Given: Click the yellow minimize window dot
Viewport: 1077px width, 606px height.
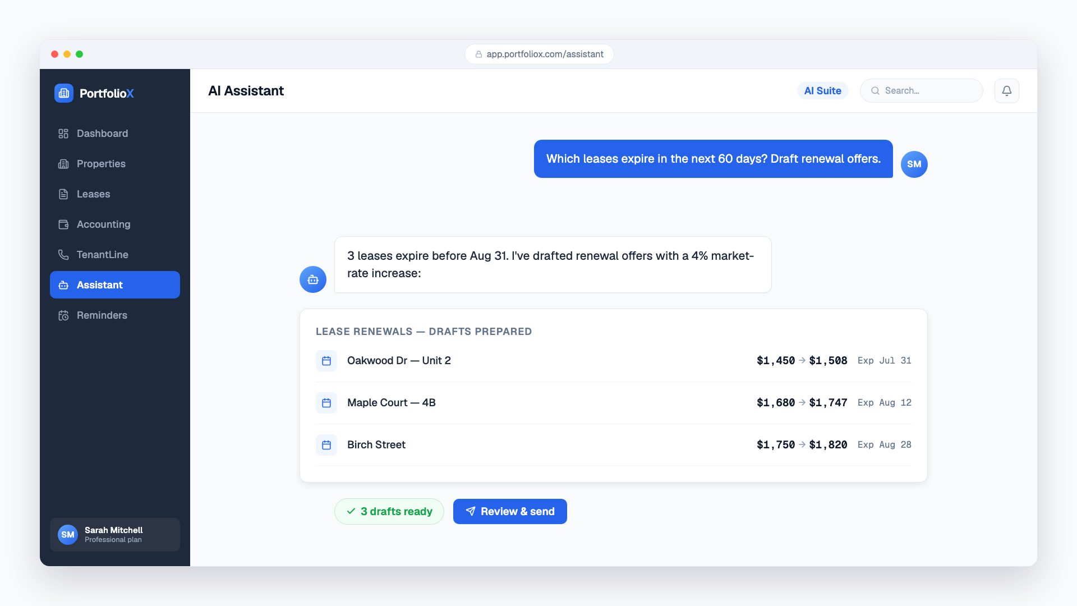Looking at the screenshot, I should click(x=67, y=54).
